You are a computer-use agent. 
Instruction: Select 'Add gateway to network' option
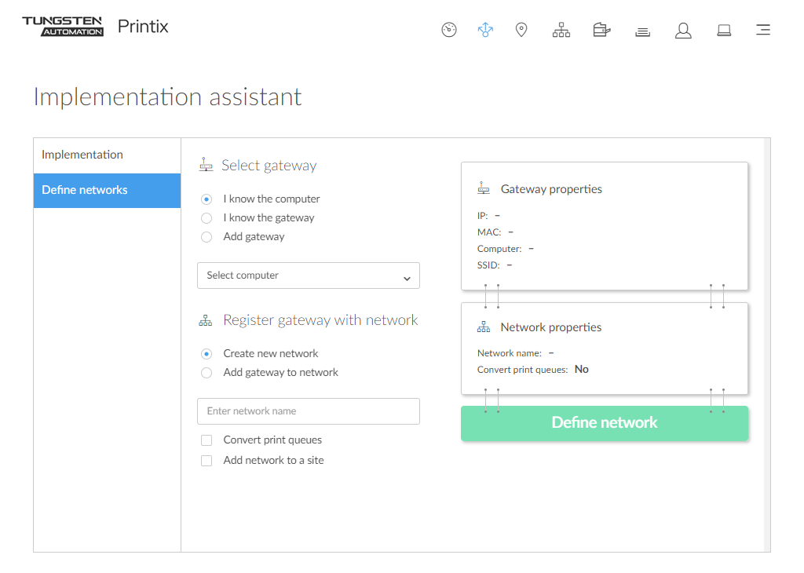(x=206, y=373)
